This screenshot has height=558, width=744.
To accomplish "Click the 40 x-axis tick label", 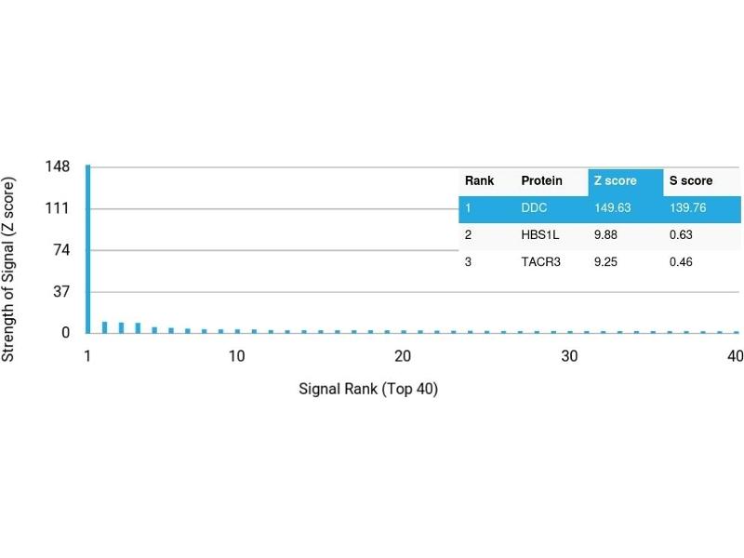I will point(735,357).
